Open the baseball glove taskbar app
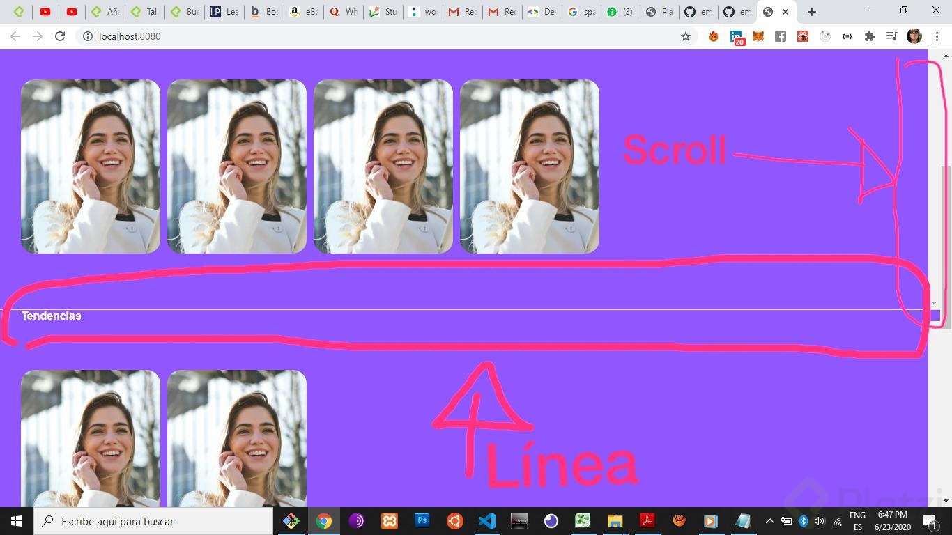This screenshot has height=535, width=952. coord(679,521)
